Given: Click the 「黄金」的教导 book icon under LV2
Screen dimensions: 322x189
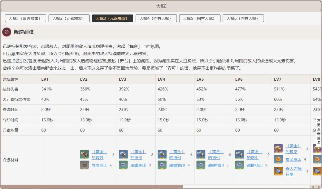Looking at the screenshot, I should tap(84, 154).
